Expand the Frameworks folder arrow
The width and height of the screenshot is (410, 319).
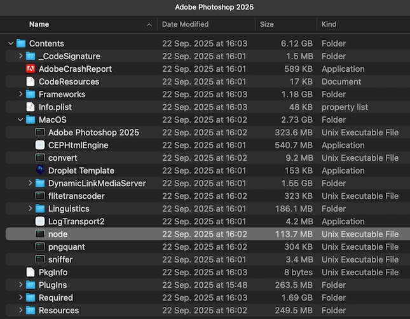20,94
